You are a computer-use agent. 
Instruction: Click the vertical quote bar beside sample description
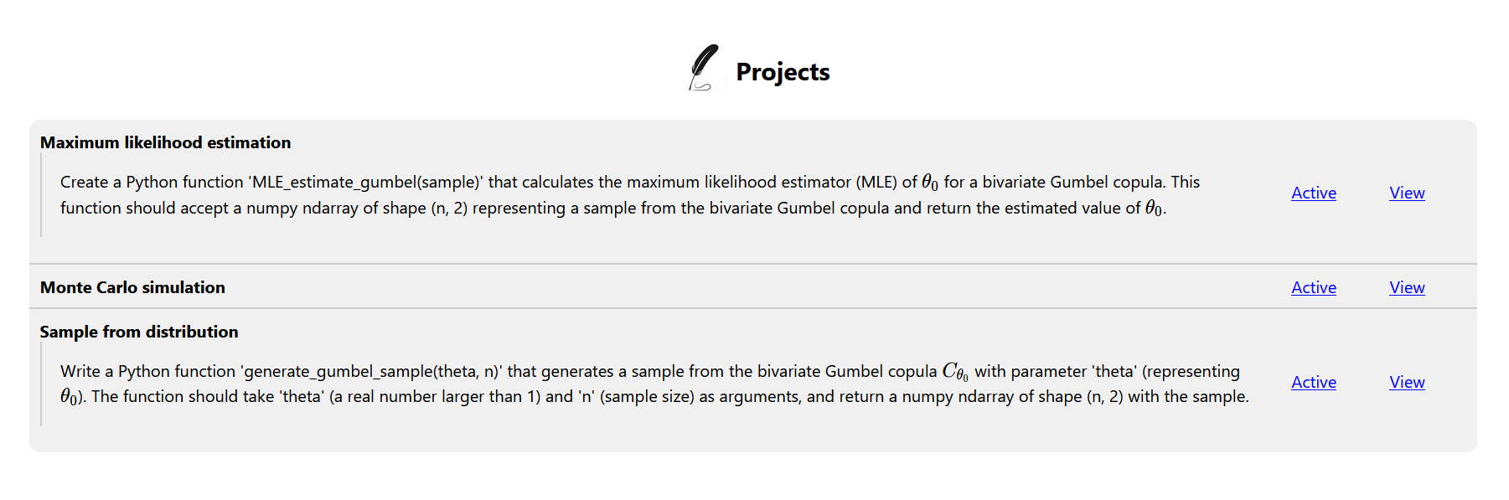41,384
